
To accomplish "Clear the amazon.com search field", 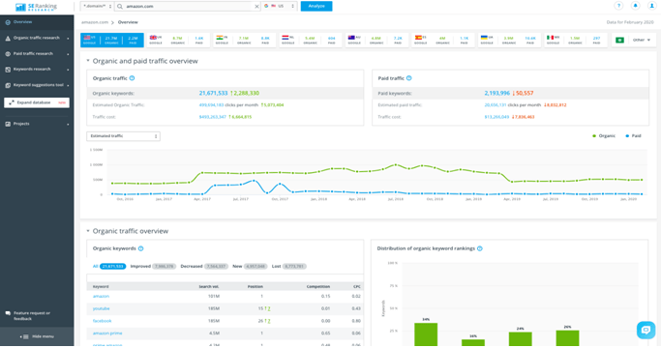I will tap(256, 7).
